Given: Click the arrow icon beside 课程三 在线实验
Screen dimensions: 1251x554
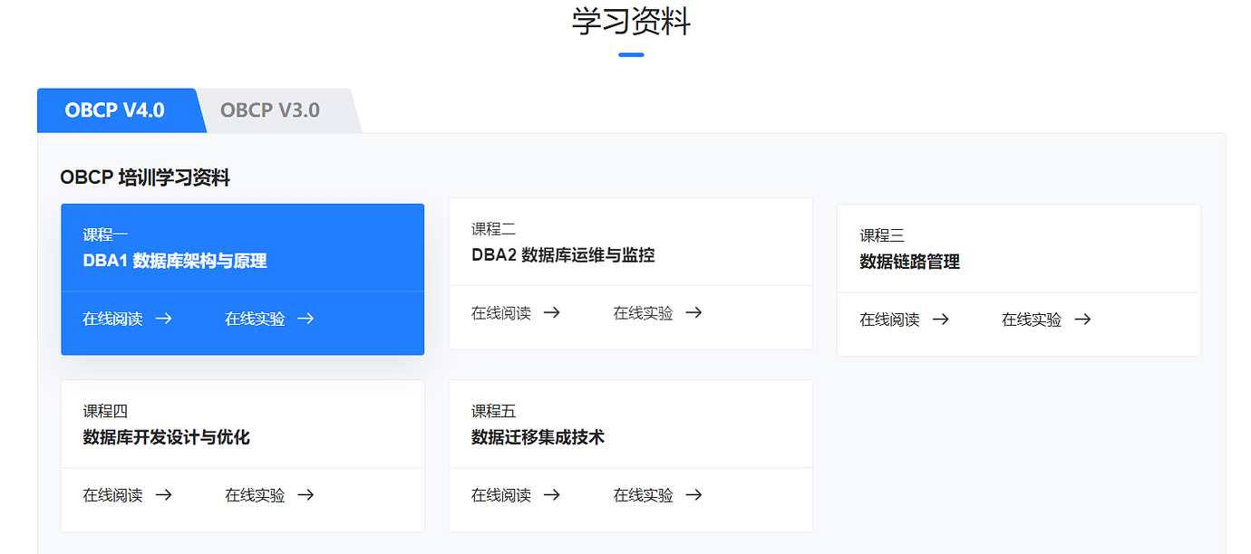Looking at the screenshot, I should pyautogui.click(x=1082, y=319).
